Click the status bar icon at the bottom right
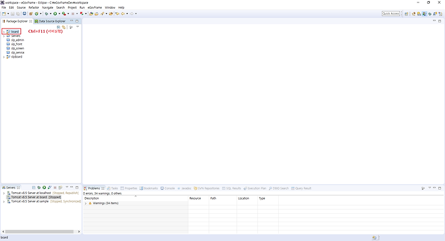 (x=375, y=237)
